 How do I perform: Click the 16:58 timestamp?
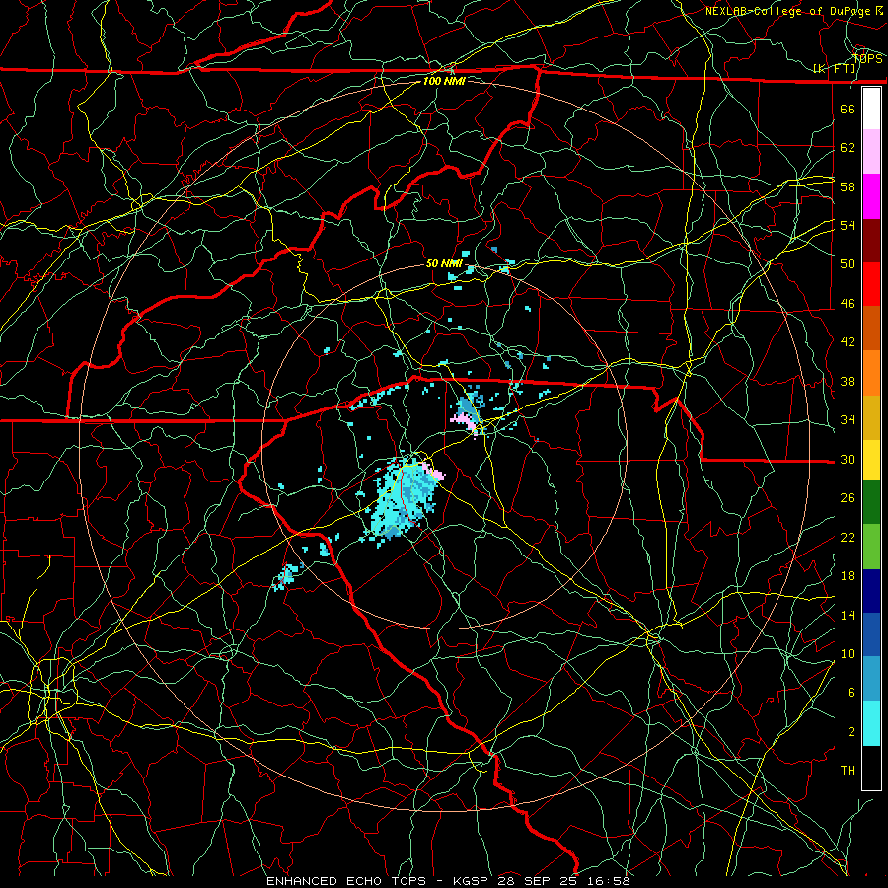pyautogui.click(x=608, y=881)
